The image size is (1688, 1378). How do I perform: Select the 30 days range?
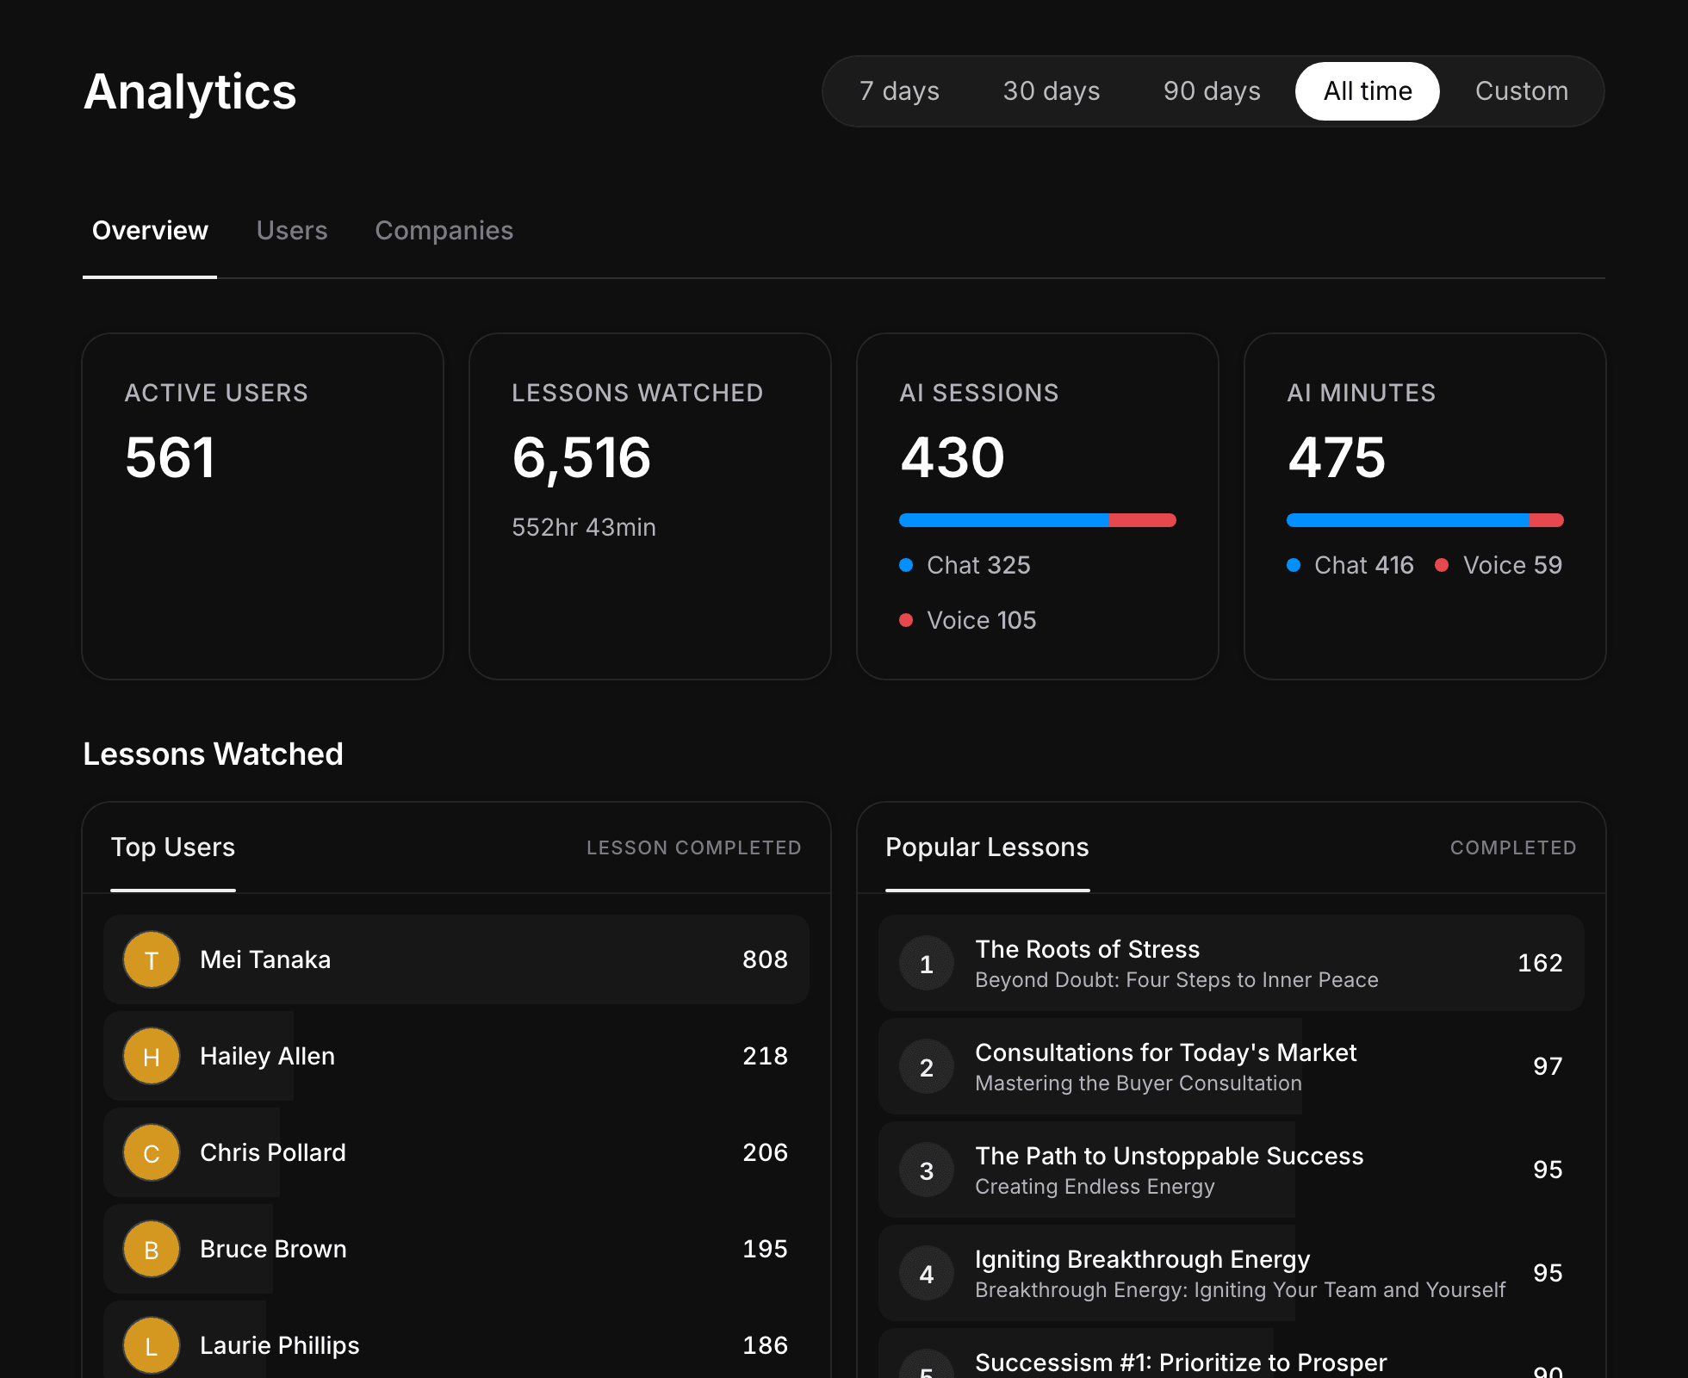1052,91
